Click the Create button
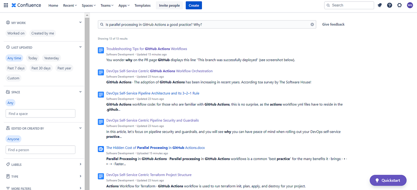Screen dimensions: 417x190 pyautogui.click(x=194, y=5)
